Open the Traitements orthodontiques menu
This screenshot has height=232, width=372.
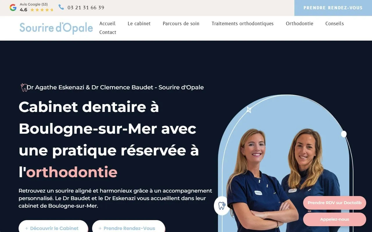(242, 23)
